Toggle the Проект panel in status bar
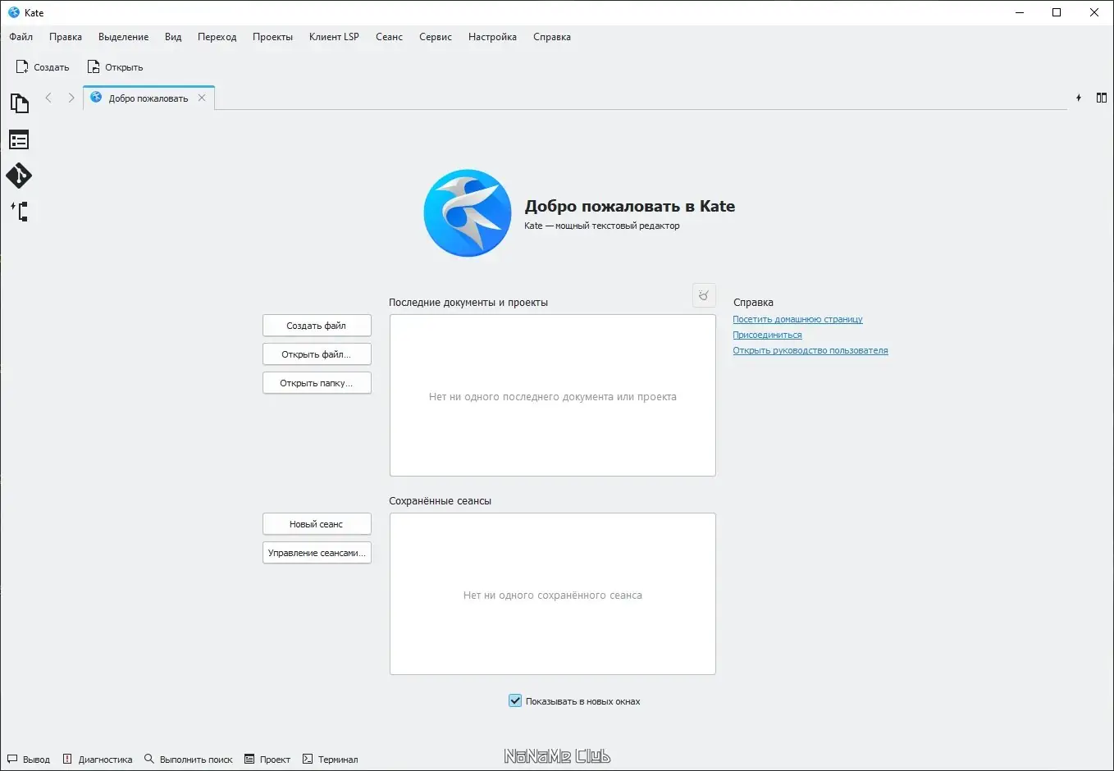Viewport: 1114px width, 771px height. click(x=267, y=760)
